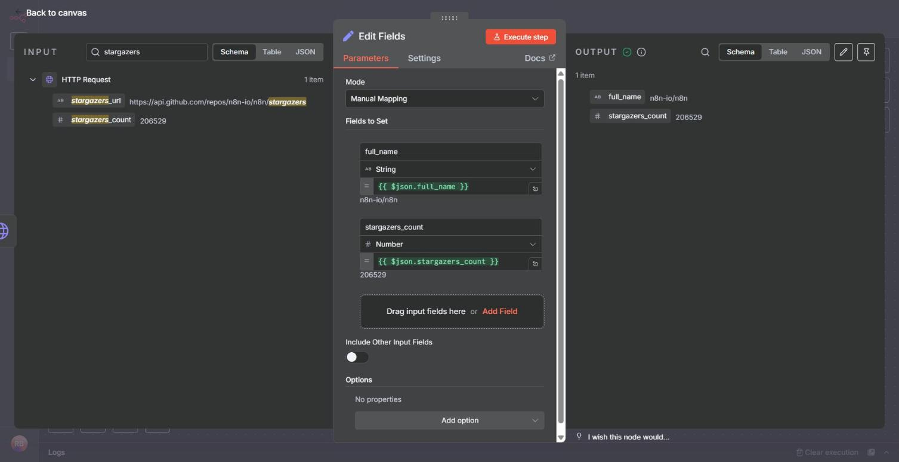Click the info icon beside OUTPUT

(x=641, y=52)
